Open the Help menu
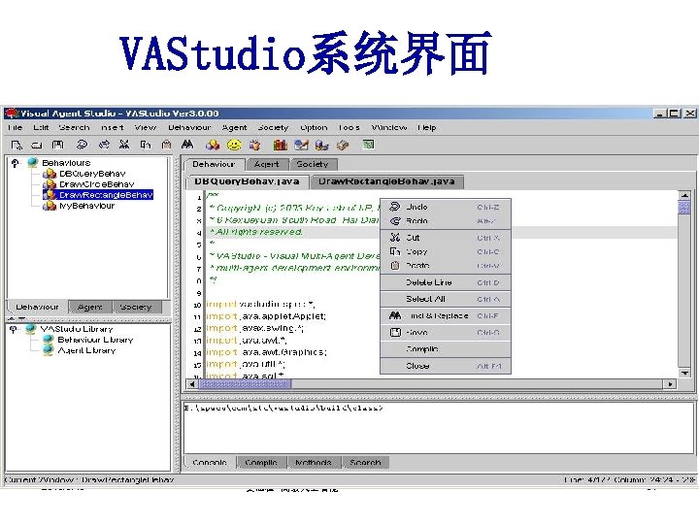The height and width of the screenshot is (524, 699). click(x=427, y=127)
